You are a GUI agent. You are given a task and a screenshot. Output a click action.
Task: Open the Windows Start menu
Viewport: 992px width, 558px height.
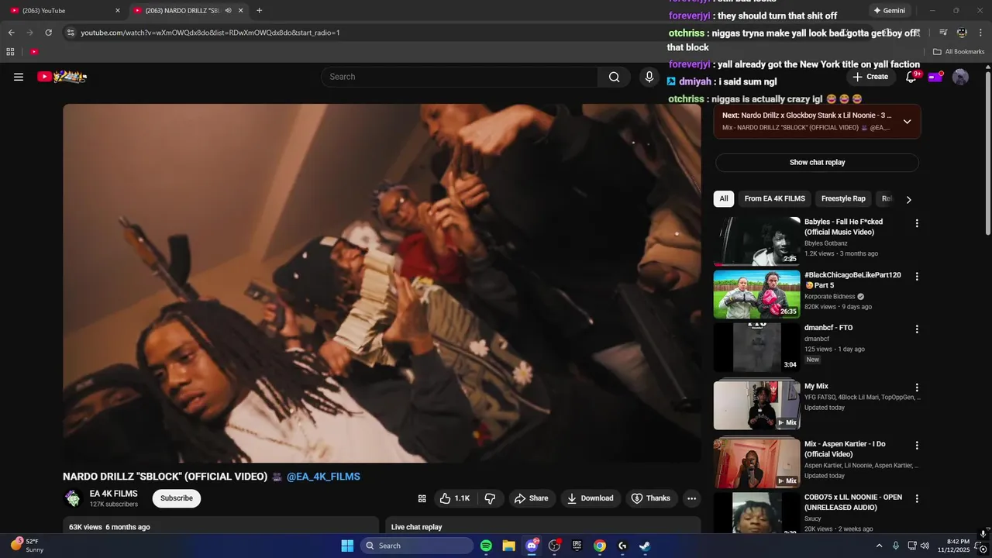point(347,546)
